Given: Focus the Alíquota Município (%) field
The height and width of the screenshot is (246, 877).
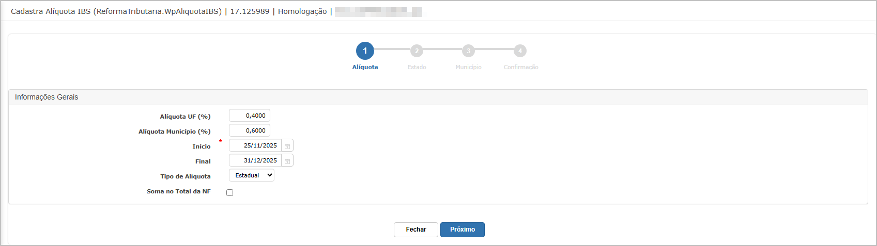Looking at the screenshot, I should tap(250, 130).
